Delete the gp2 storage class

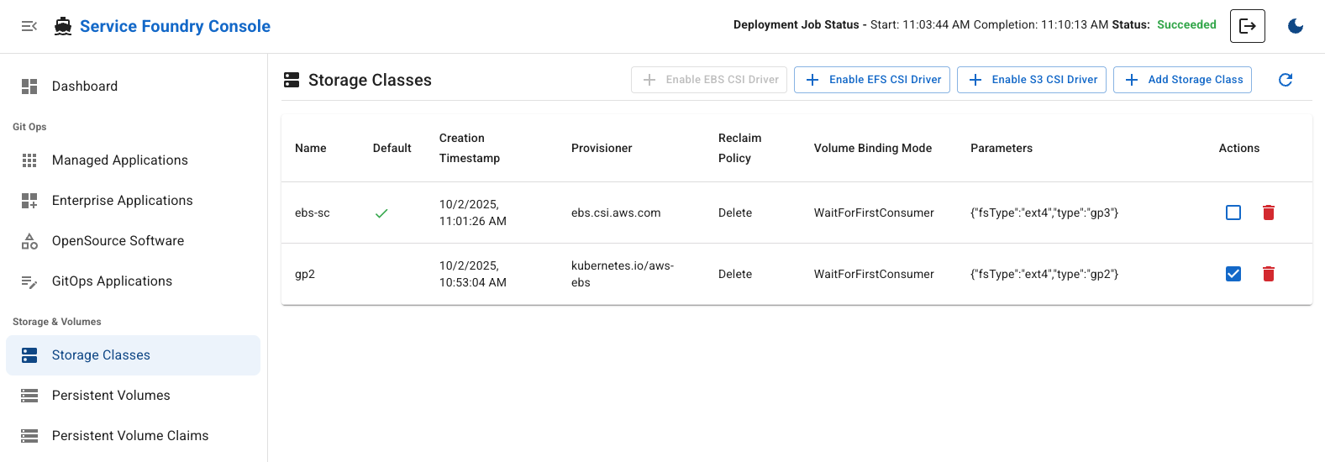point(1268,274)
